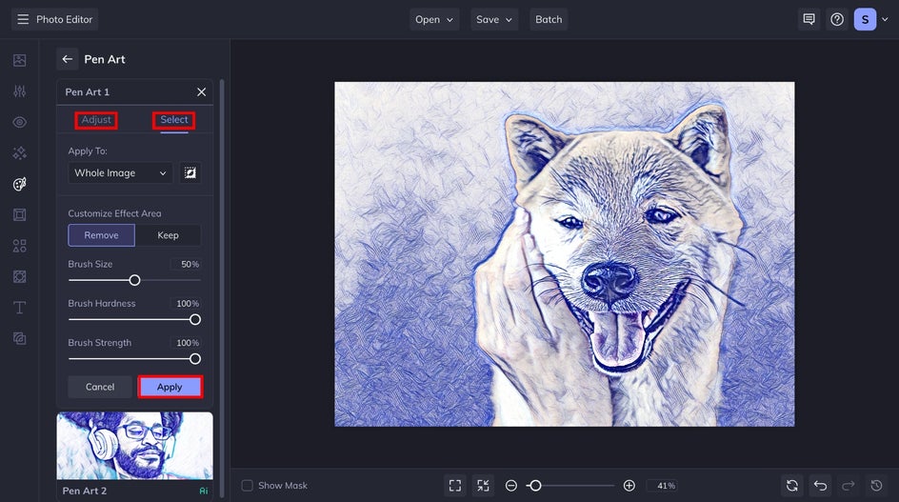
Task: Expand the Open menu
Action: 434,19
